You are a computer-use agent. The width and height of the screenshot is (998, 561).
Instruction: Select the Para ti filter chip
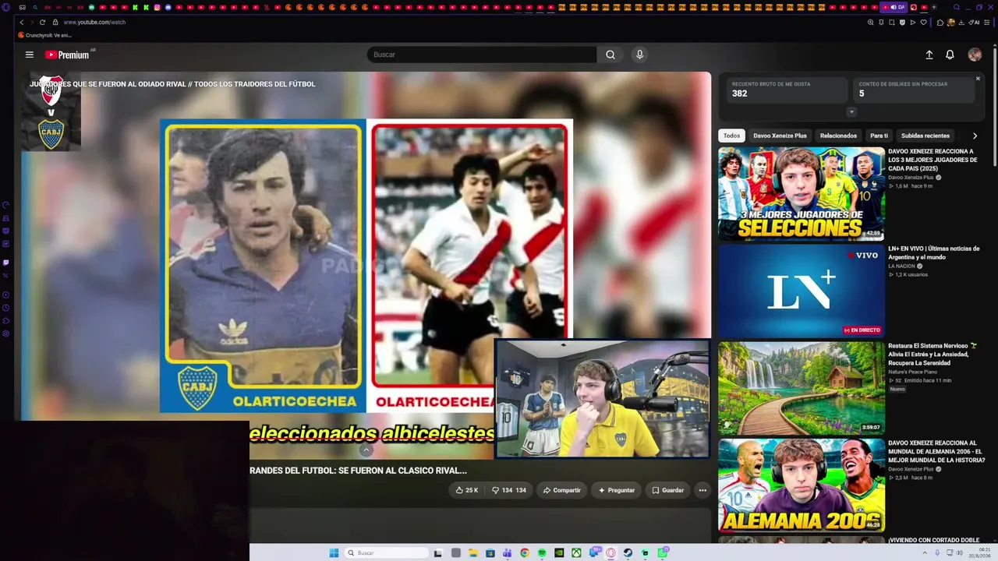pyautogui.click(x=879, y=136)
